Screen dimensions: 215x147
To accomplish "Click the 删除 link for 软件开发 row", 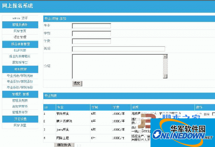I will point(207,114).
